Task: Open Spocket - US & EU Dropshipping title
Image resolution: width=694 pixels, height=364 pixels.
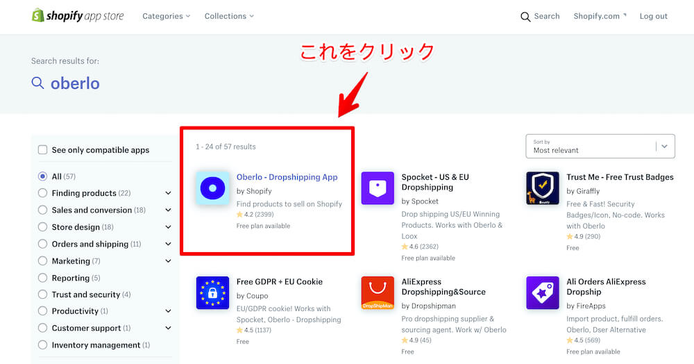Action: (x=435, y=182)
